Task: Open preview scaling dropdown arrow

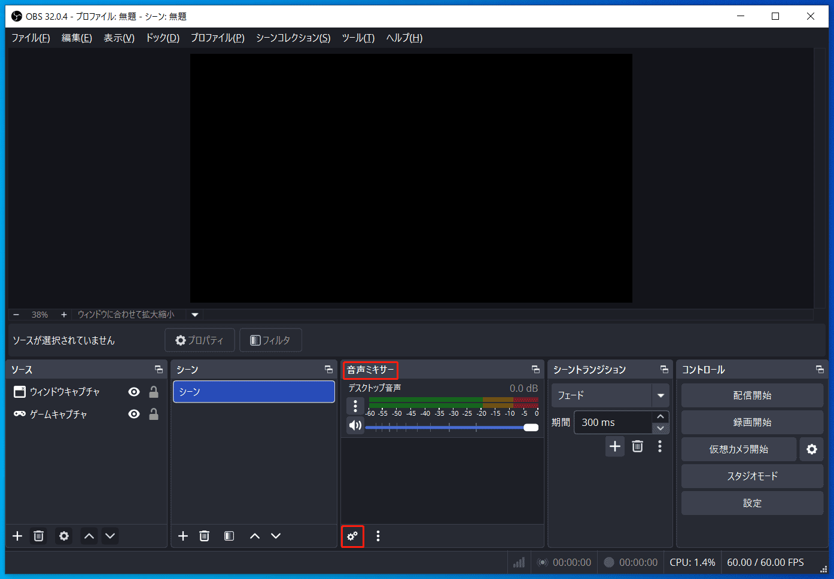Action: pos(195,315)
